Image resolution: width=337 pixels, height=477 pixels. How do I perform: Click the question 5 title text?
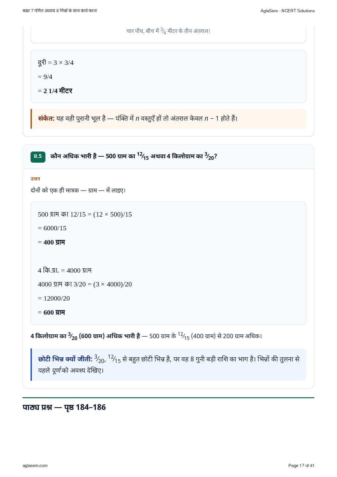[134, 156]
